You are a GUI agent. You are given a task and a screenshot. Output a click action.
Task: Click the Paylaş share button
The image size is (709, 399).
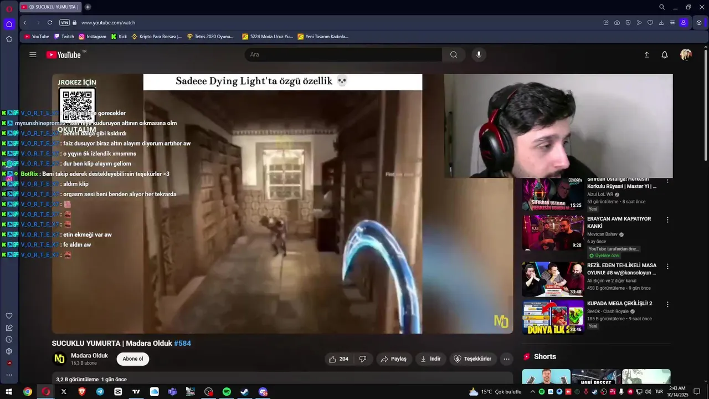click(x=393, y=359)
